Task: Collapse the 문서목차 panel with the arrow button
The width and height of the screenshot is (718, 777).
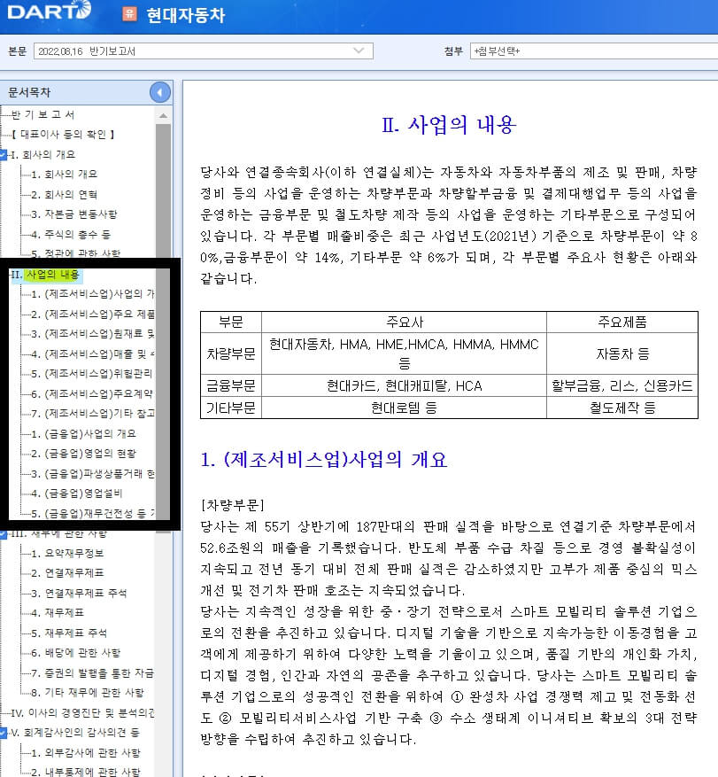Action: point(160,92)
